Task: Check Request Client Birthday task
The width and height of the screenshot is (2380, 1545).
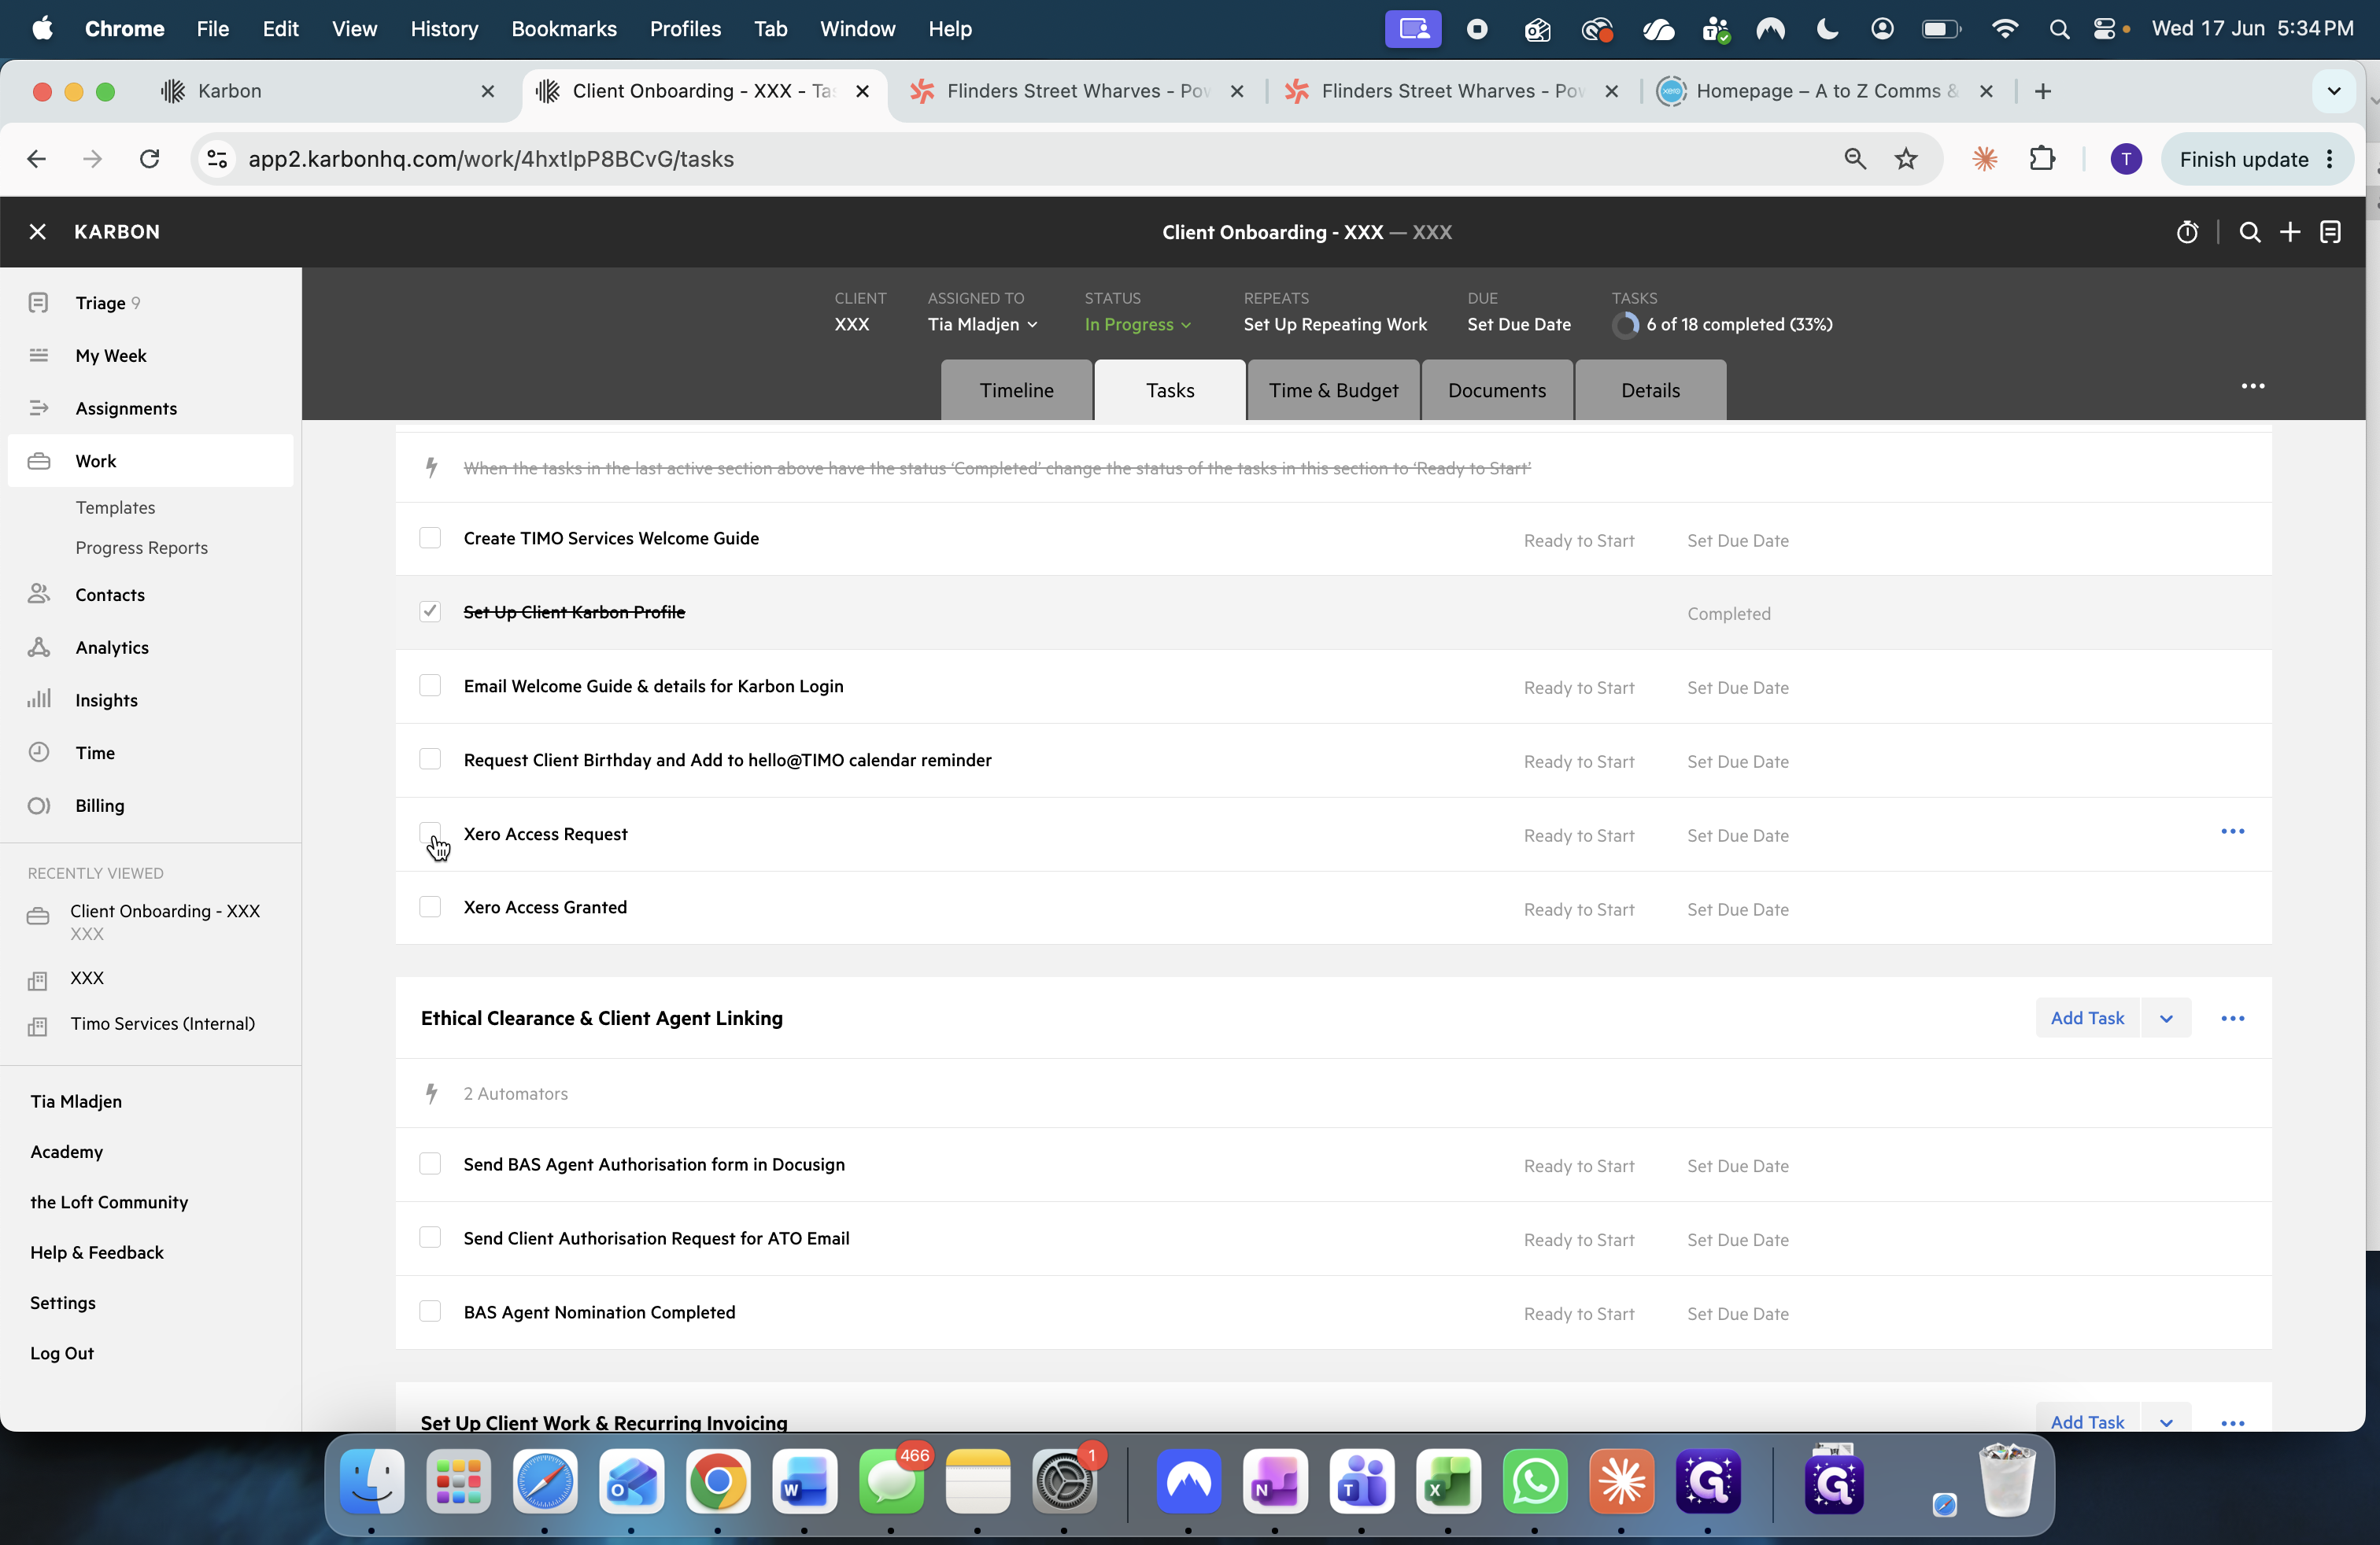Action: [430, 759]
